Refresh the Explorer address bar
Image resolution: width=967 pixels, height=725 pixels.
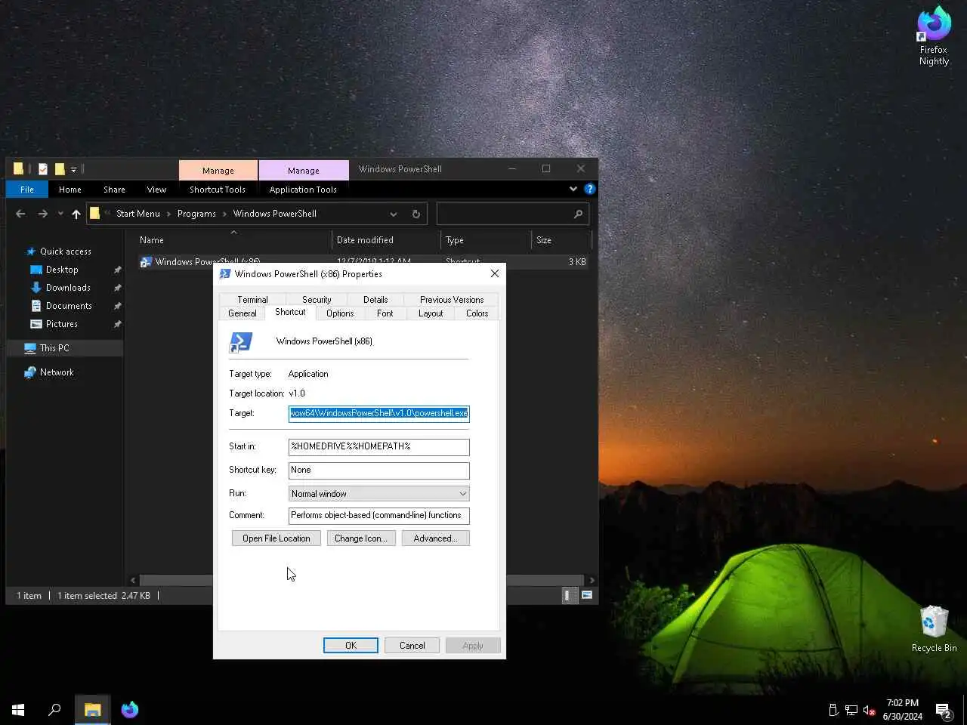pyautogui.click(x=416, y=214)
